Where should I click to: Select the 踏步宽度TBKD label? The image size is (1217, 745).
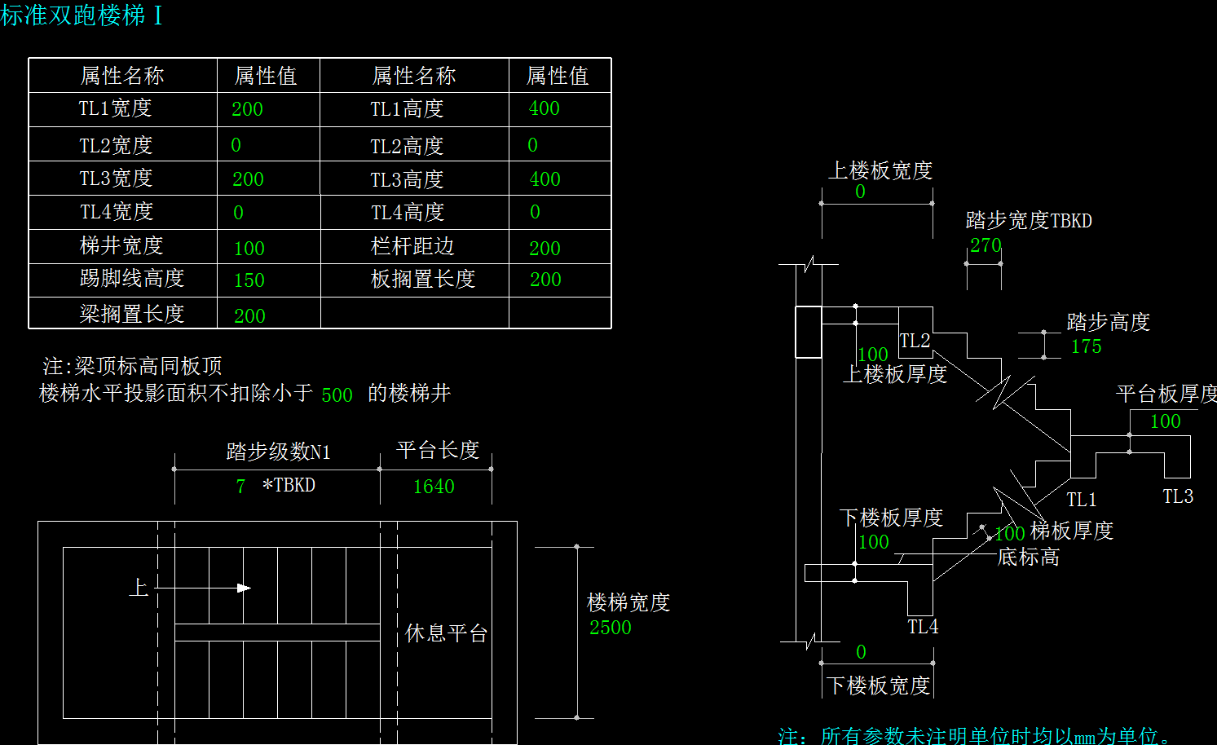1029,221
